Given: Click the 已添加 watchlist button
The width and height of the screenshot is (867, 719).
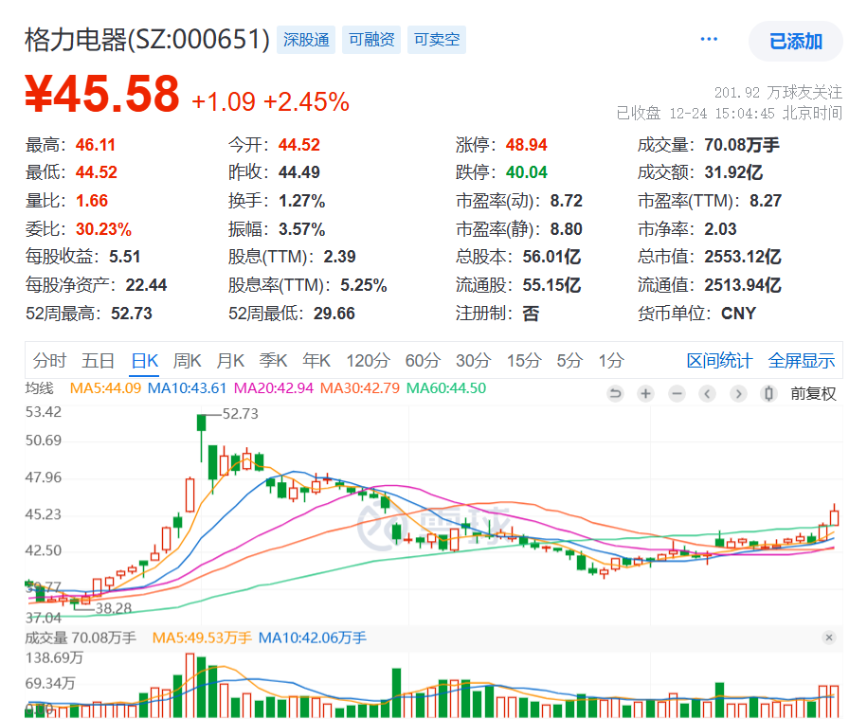Looking at the screenshot, I should [x=796, y=42].
